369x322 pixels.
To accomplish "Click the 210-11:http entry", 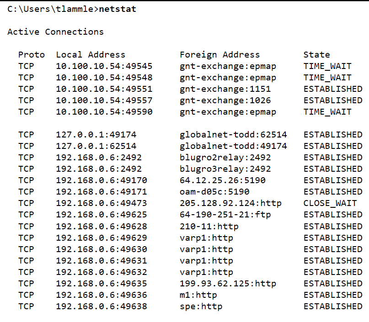I will [x=209, y=226].
